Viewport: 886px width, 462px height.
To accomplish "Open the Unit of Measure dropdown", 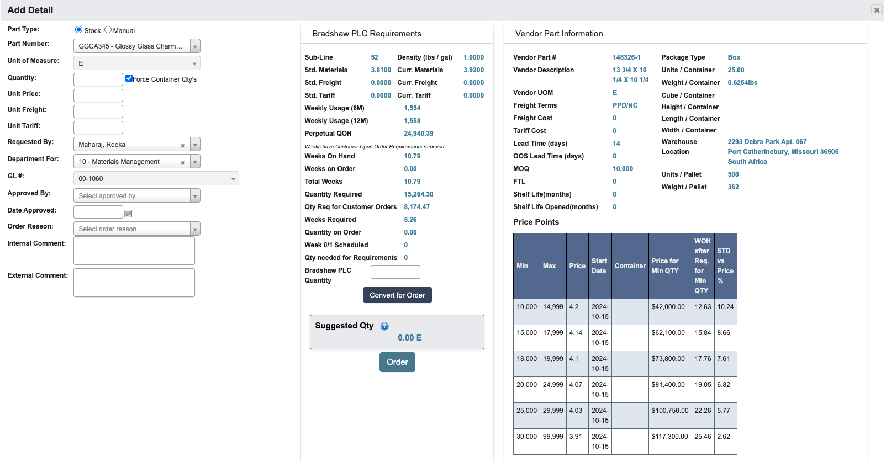I will tap(137, 63).
